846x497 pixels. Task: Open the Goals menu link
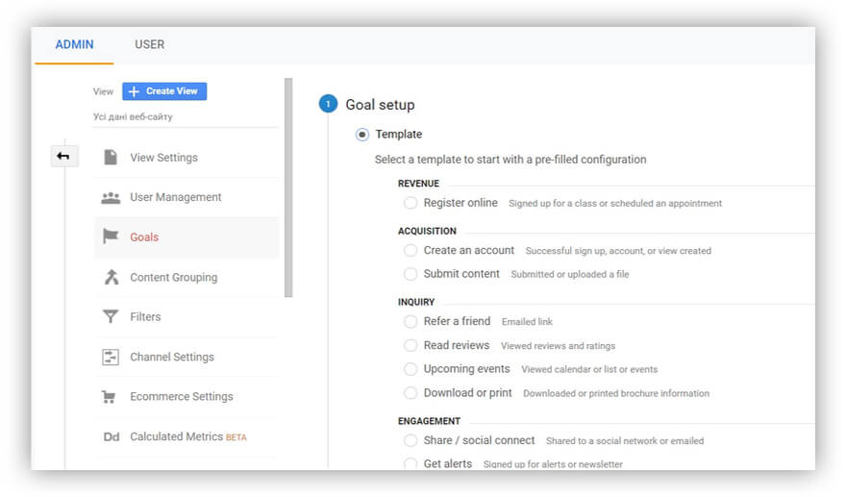point(144,236)
